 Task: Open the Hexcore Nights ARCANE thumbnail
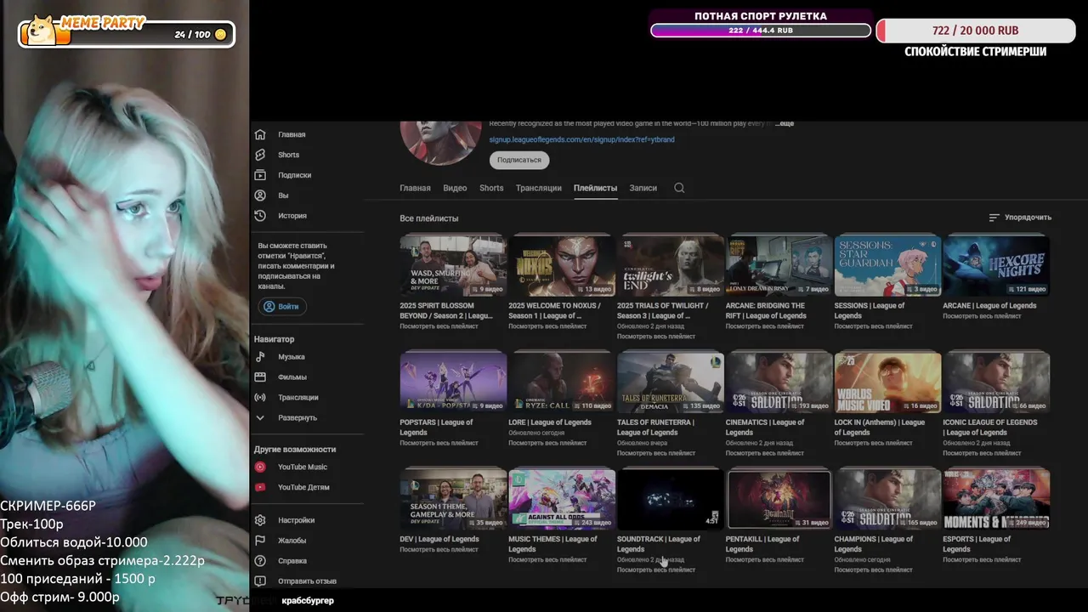click(x=996, y=266)
